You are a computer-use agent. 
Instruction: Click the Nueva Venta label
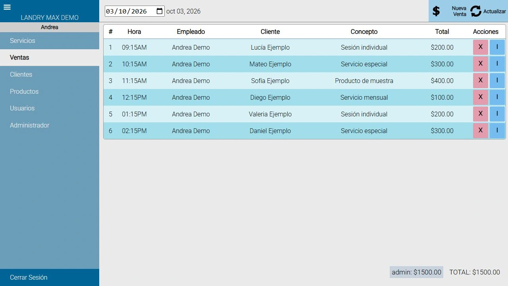point(459,11)
